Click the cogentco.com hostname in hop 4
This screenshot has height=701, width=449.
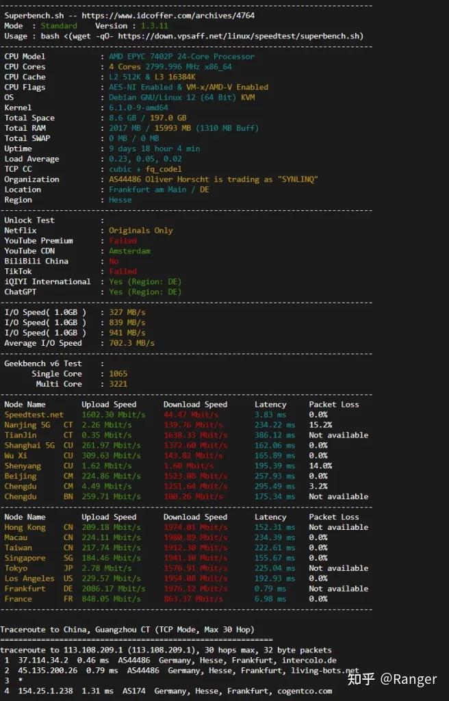coord(305,691)
